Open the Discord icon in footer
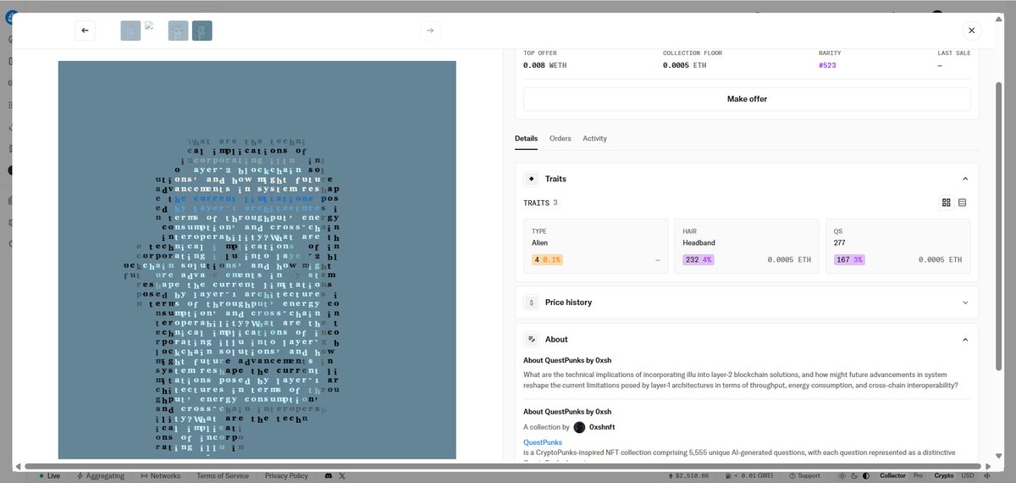Image resolution: width=1016 pixels, height=483 pixels. pos(328,476)
